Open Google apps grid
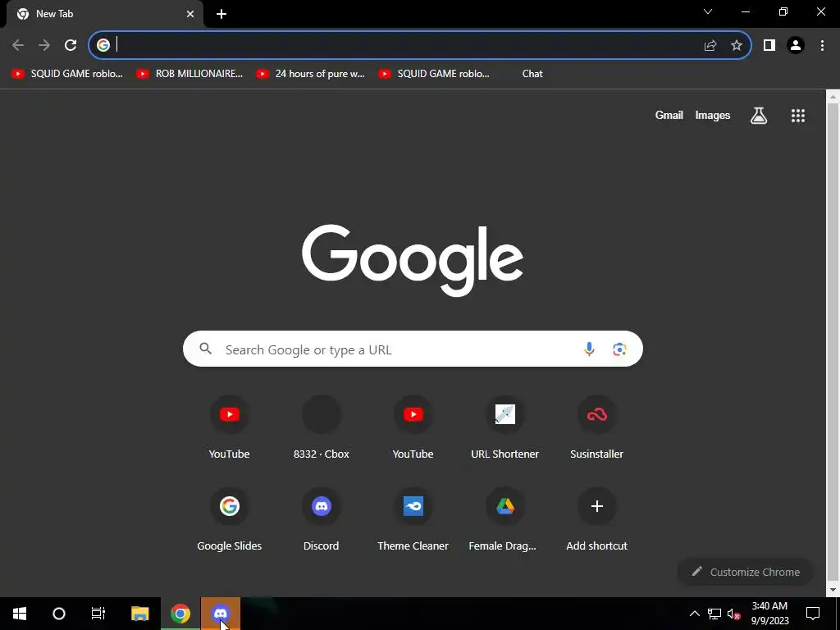This screenshot has width=840, height=630. click(798, 115)
